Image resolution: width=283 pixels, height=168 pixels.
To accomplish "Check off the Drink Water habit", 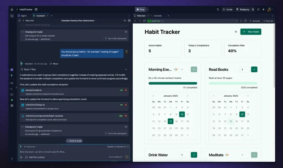I will [x=194, y=155].
